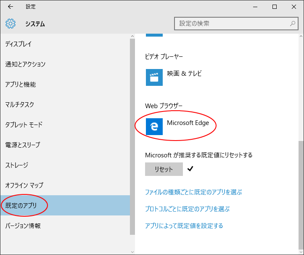Select 既定のアプリ in sidebar

[x=65, y=205]
